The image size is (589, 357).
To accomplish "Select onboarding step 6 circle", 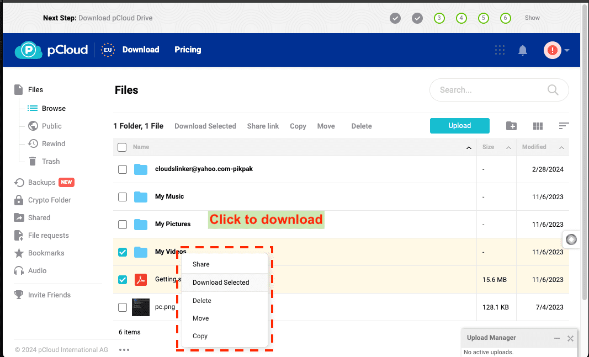I will pos(506,18).
